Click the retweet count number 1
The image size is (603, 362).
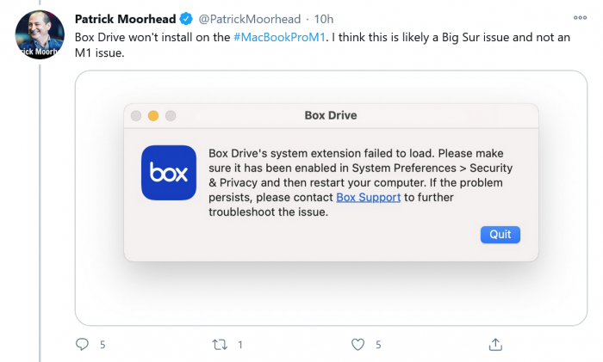coord(239,344)
